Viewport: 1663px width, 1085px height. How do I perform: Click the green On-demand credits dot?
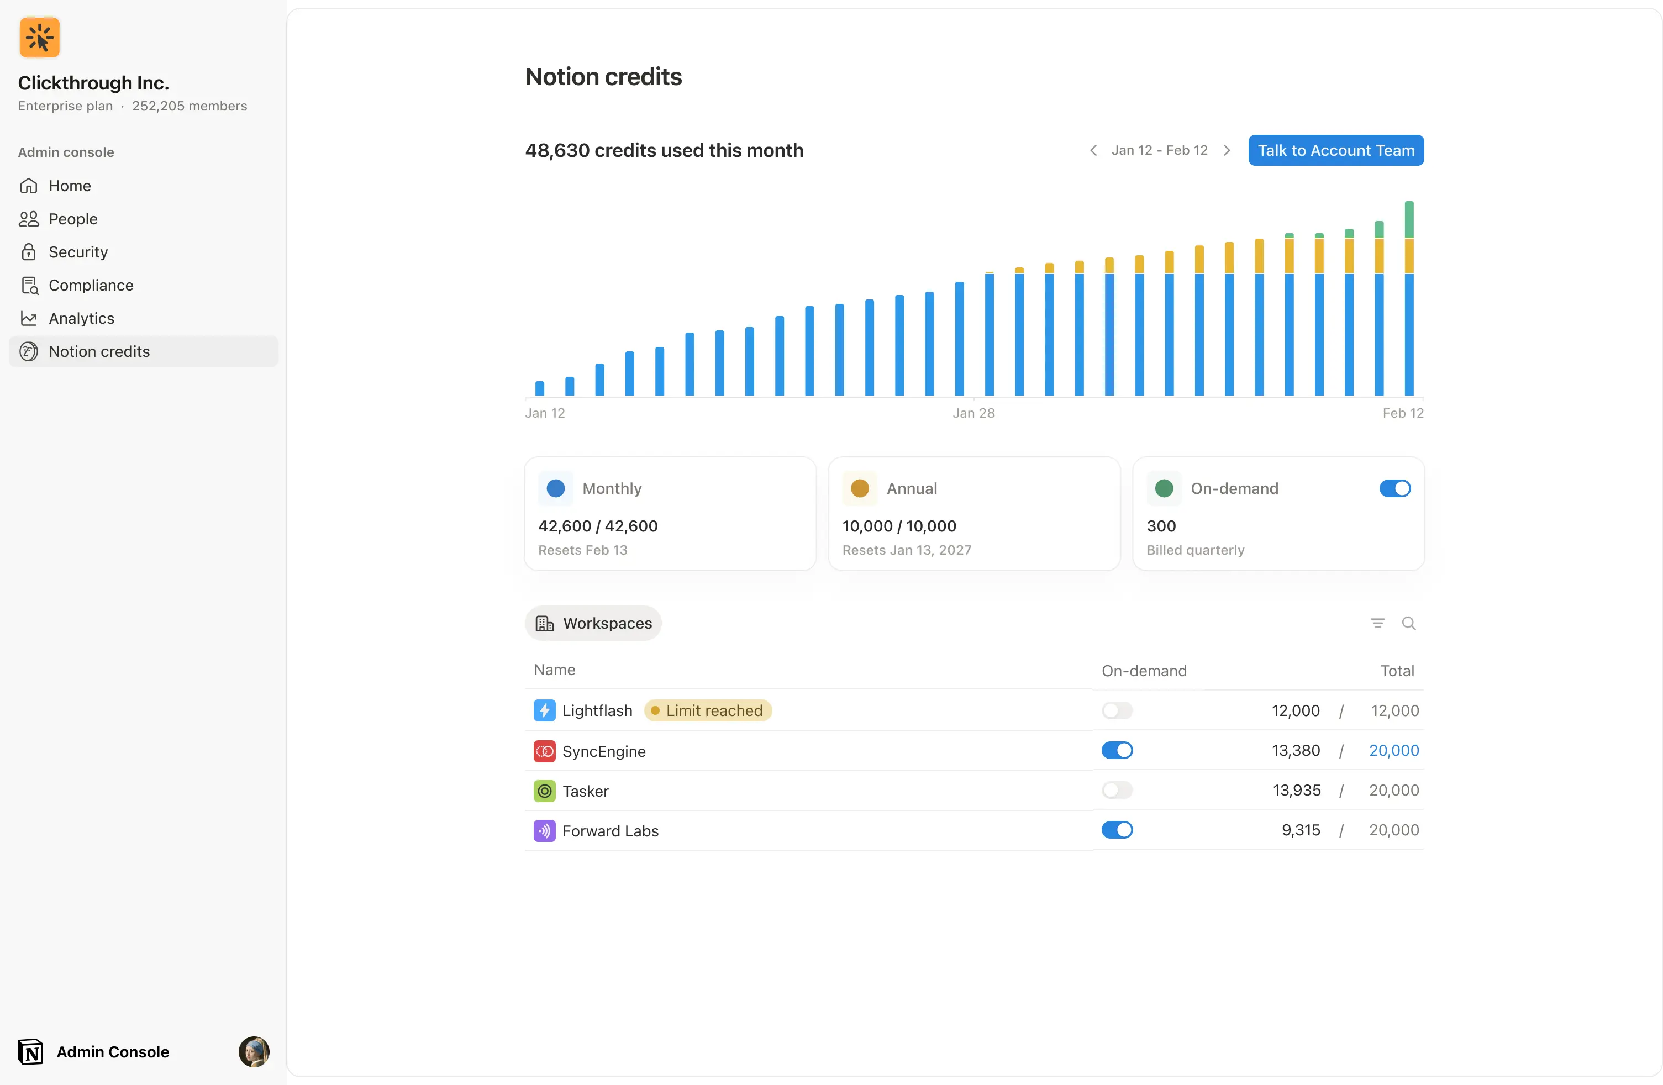click(x=1164, y=488)
